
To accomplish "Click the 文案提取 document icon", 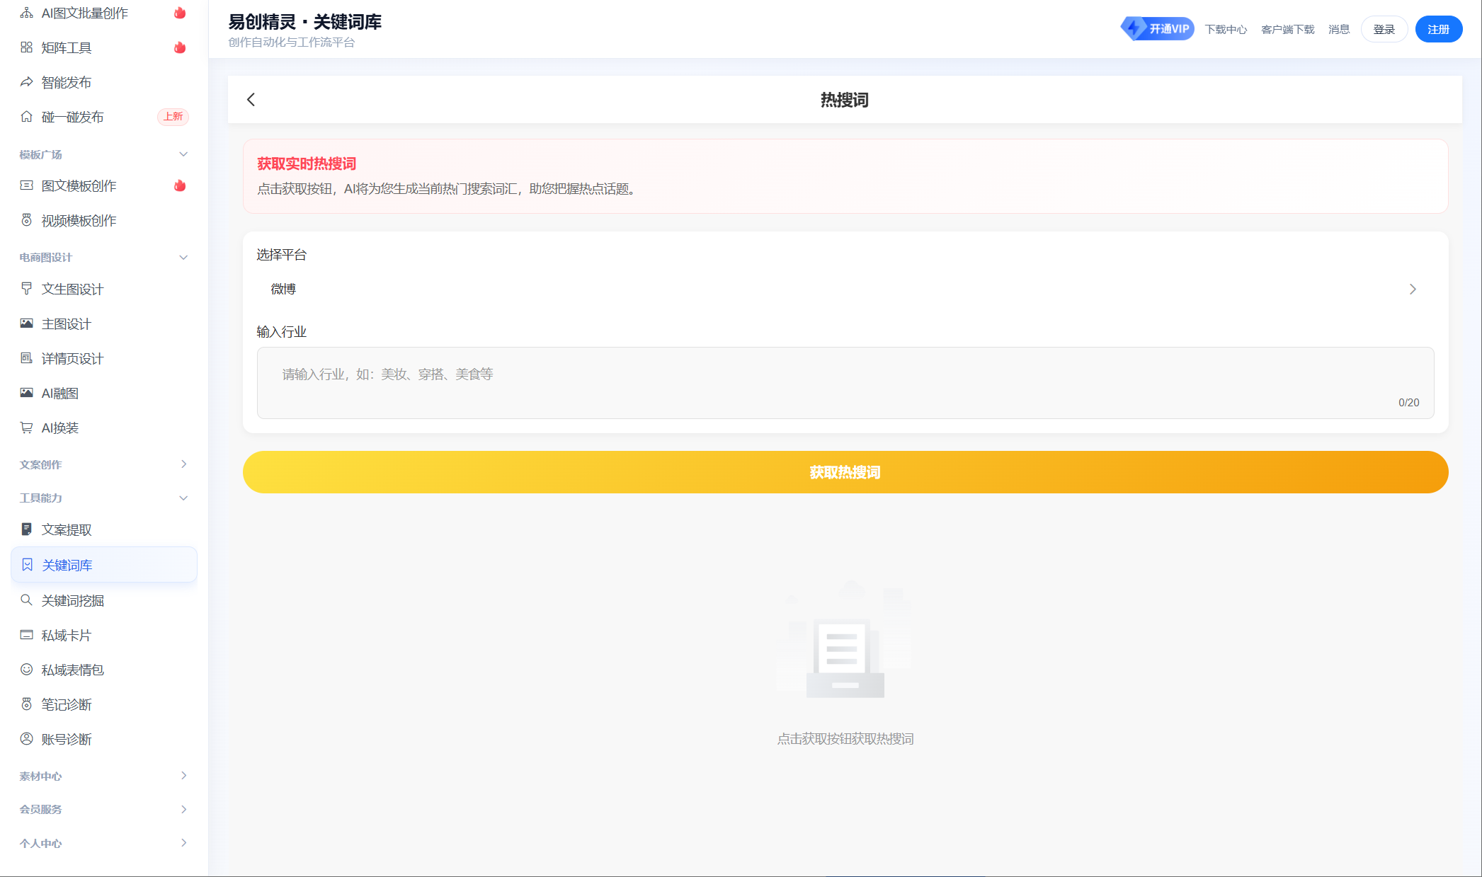I will point(26,529).
